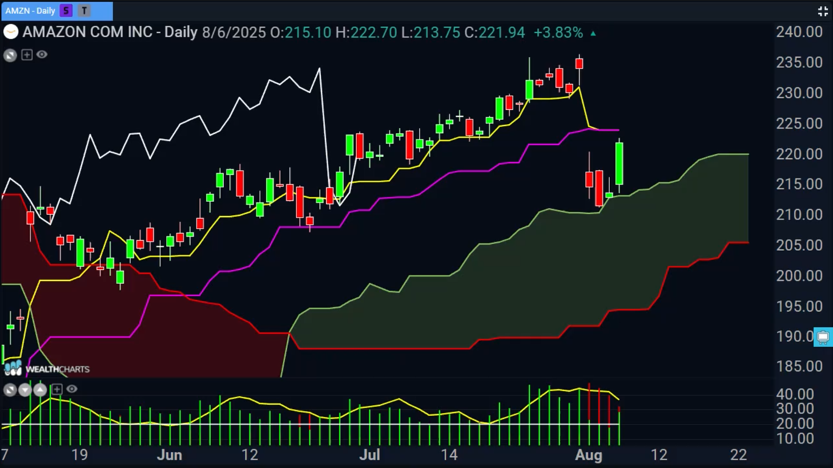Click the 19 label on the date axis

pos(79,455)
